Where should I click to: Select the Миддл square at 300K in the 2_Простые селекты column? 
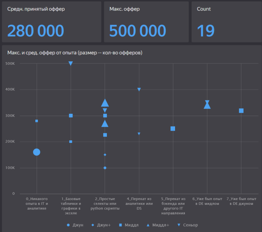pyautogui.click(x=105, y=116)
